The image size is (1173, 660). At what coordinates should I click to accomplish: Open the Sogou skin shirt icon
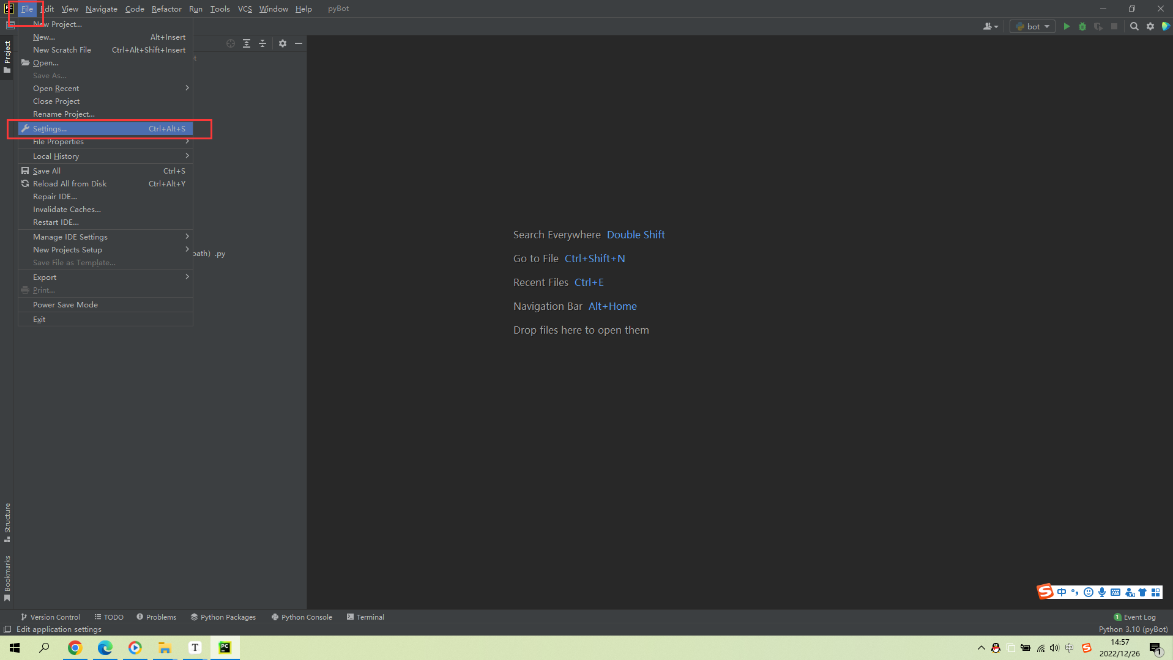[x=1142, y=592]
